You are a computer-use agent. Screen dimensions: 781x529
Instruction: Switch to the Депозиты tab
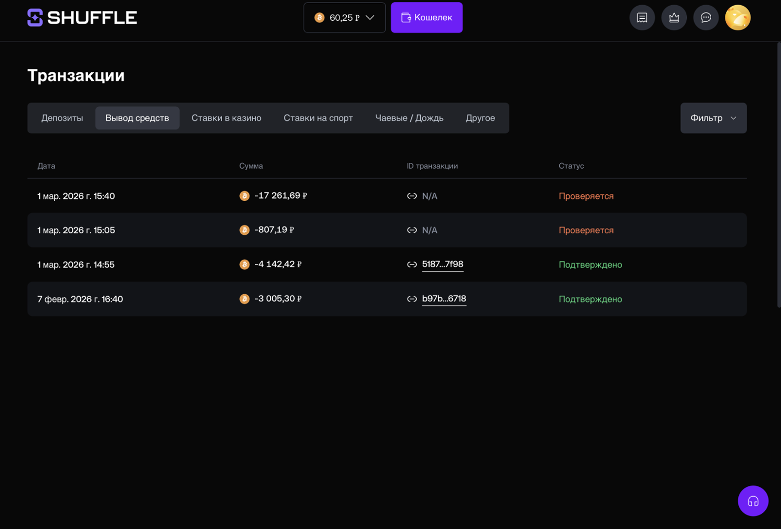pyautogui.click(x=62, y=118)
